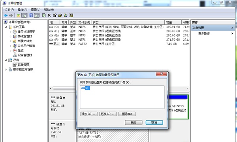Open the 文件(F) menu

click(x=9, y=9)
